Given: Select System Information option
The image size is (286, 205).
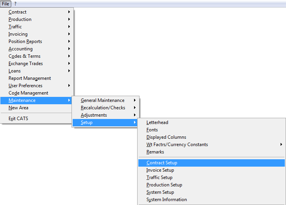Looking at the screenshot, I should [211, 200].
